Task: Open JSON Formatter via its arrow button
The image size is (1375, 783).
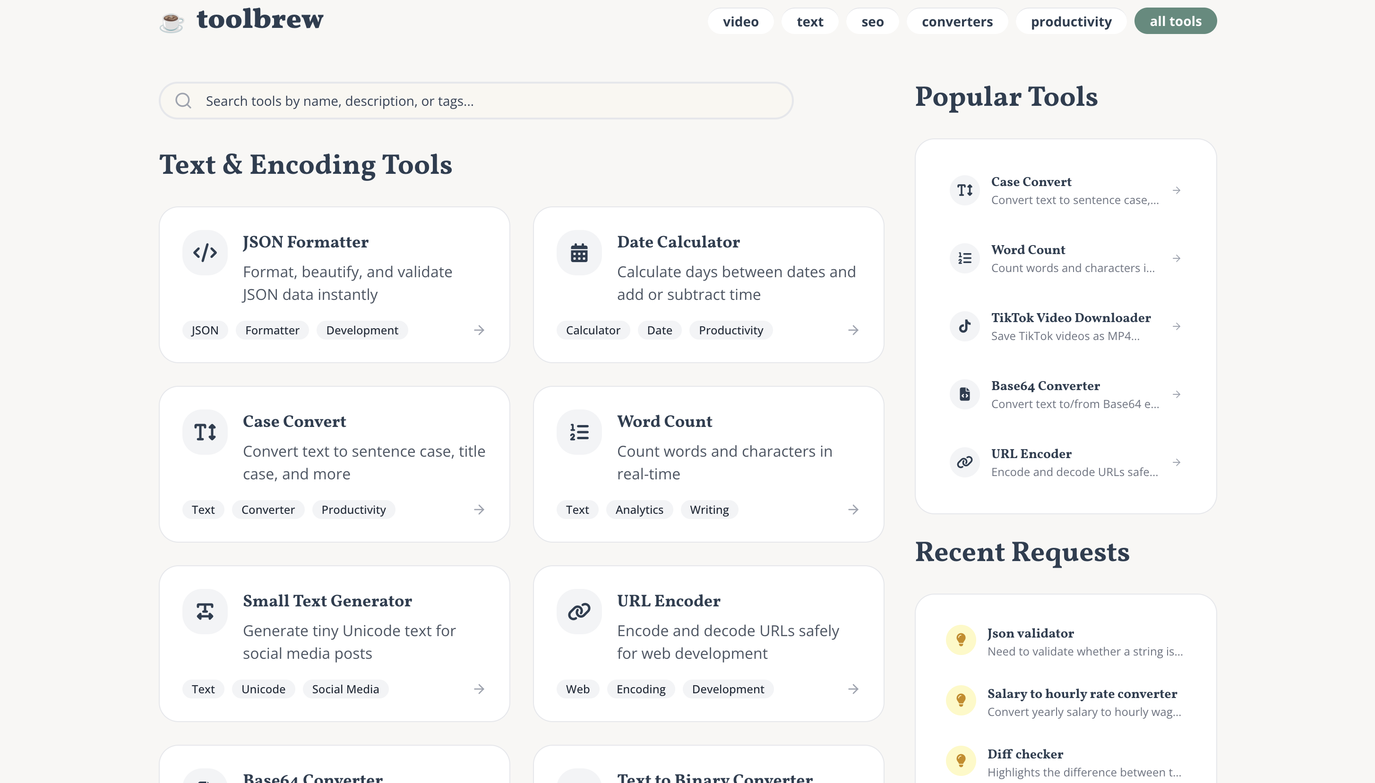Action: click(479, 330)
